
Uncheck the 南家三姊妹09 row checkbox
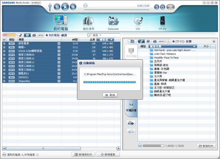(4, 55)
